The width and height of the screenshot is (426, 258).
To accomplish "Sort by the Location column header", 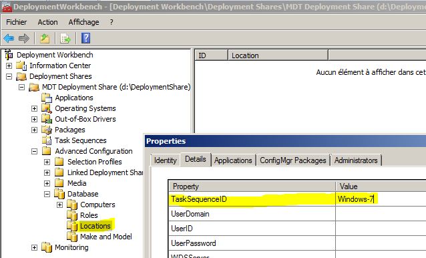I will point(278,55).
